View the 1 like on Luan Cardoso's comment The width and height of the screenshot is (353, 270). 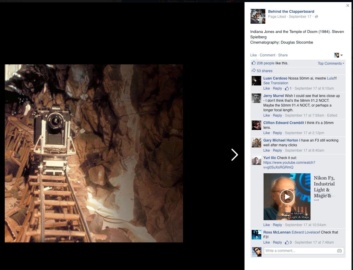[288, 88]
